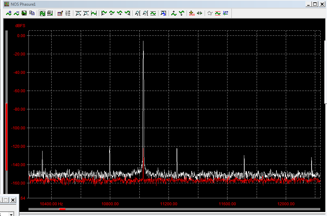Click the 10400.00 Hz axis label
This screenshot has width=327, height=216.
click(51, 204)
